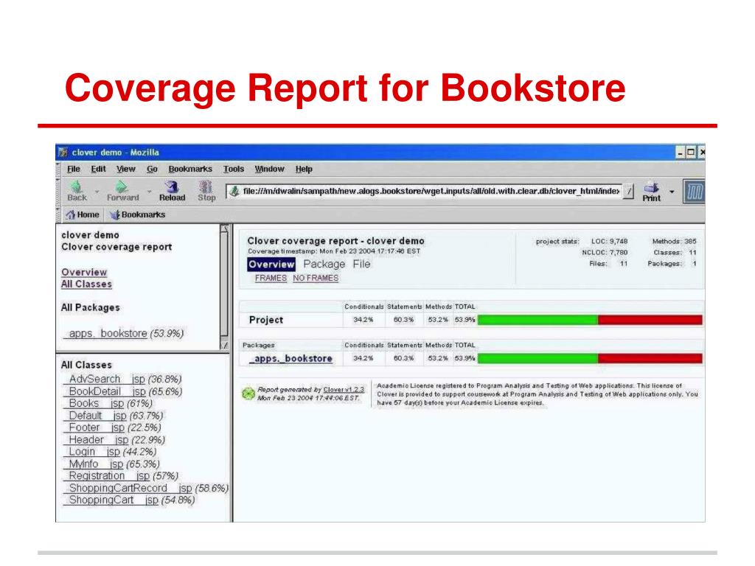This screenshot has height=566, width=755.
Task: Select the File tab in report
Action: pyautogui.click(x=361, y=265)
